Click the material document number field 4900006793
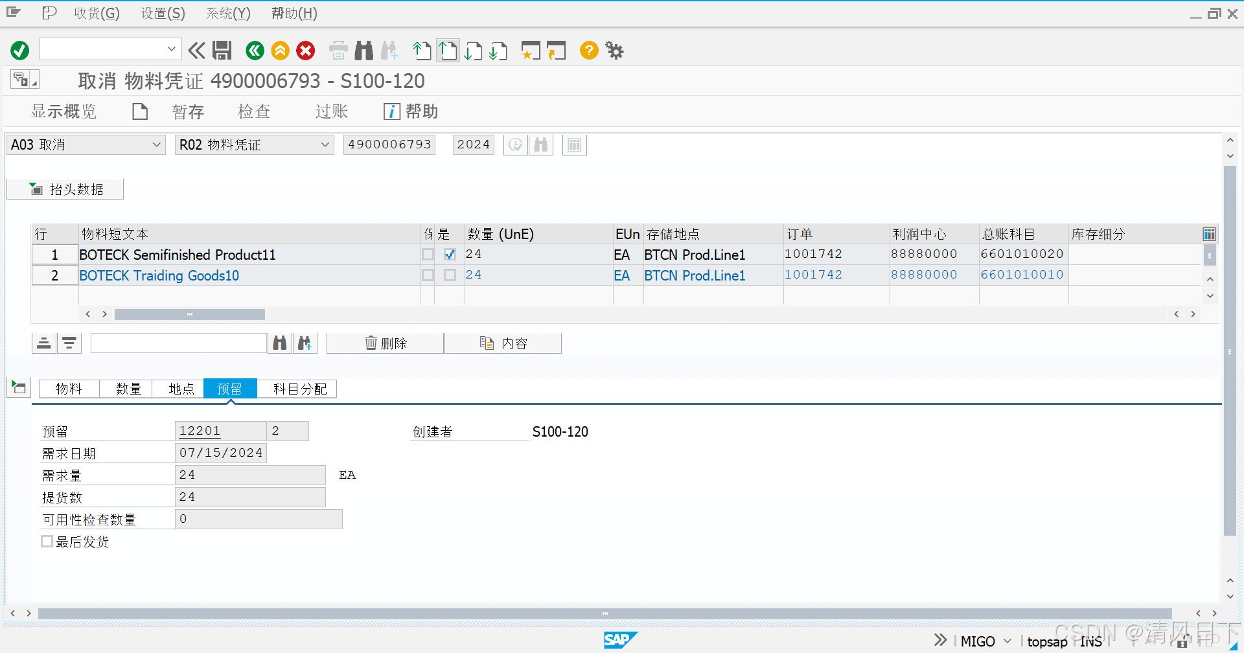Viewport: 1244px width, 653px height. coord(389,145)
